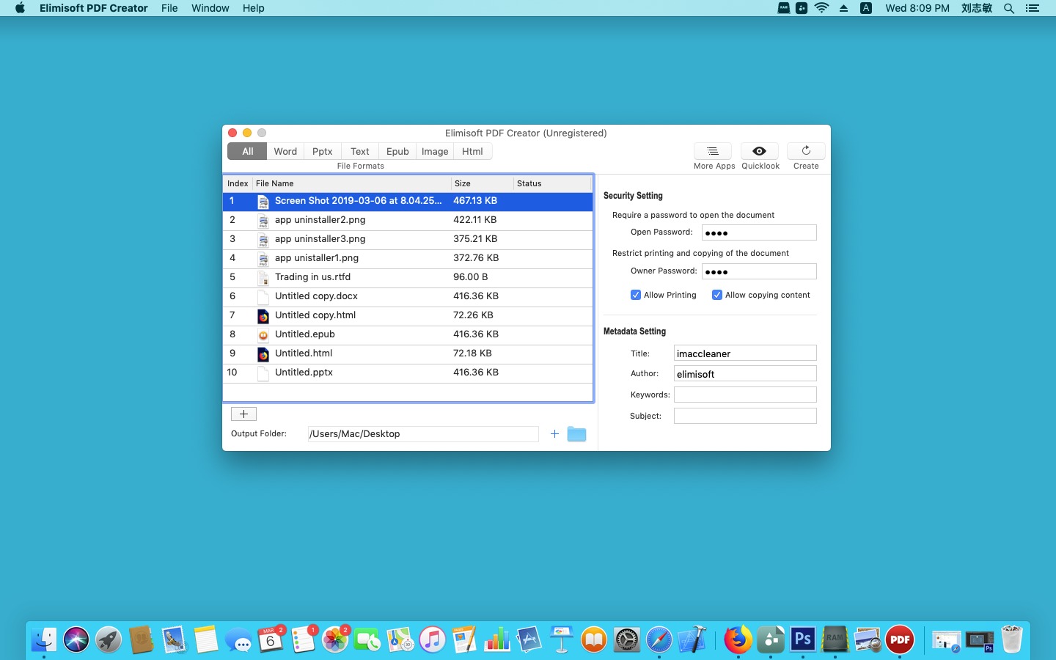1056x660 pixels.
Task: Open Safari compass icon in dock
Action: (x=659, y=639)
